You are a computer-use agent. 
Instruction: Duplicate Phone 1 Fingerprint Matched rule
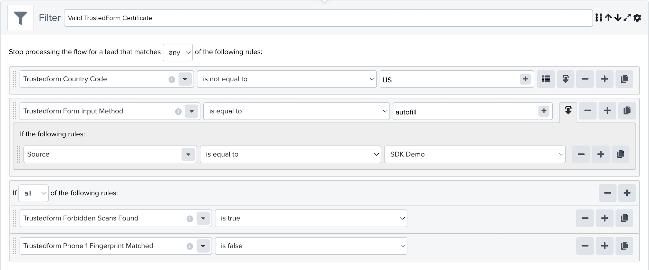click(x=625, y=246)
